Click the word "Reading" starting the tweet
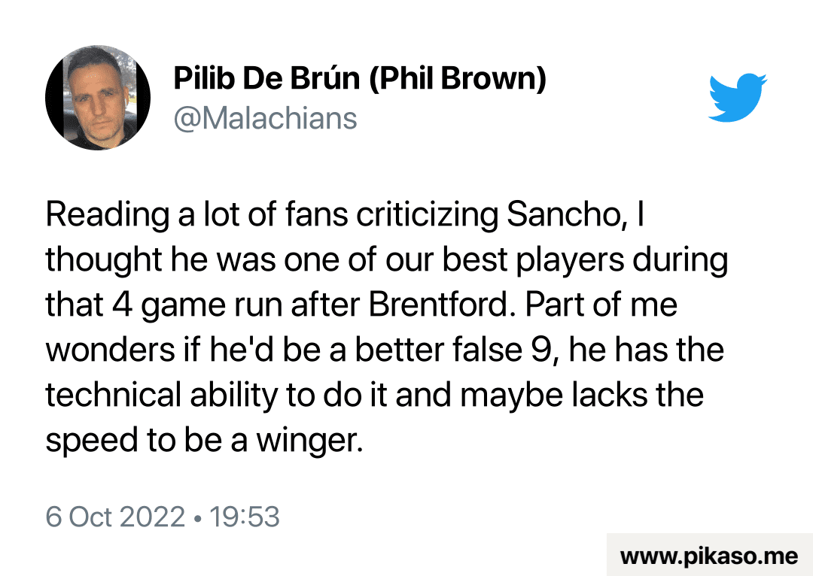Image resolution: width=813 pixels, height=576 pixels. [x=108, y=216]
